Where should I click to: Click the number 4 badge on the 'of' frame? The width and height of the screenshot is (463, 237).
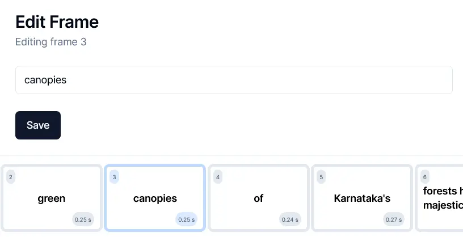(x=218, y=177)
